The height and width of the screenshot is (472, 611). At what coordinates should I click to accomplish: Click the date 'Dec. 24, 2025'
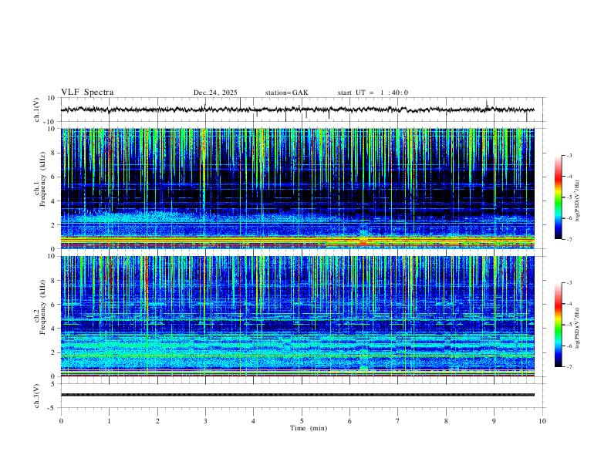tap(215, 93)
